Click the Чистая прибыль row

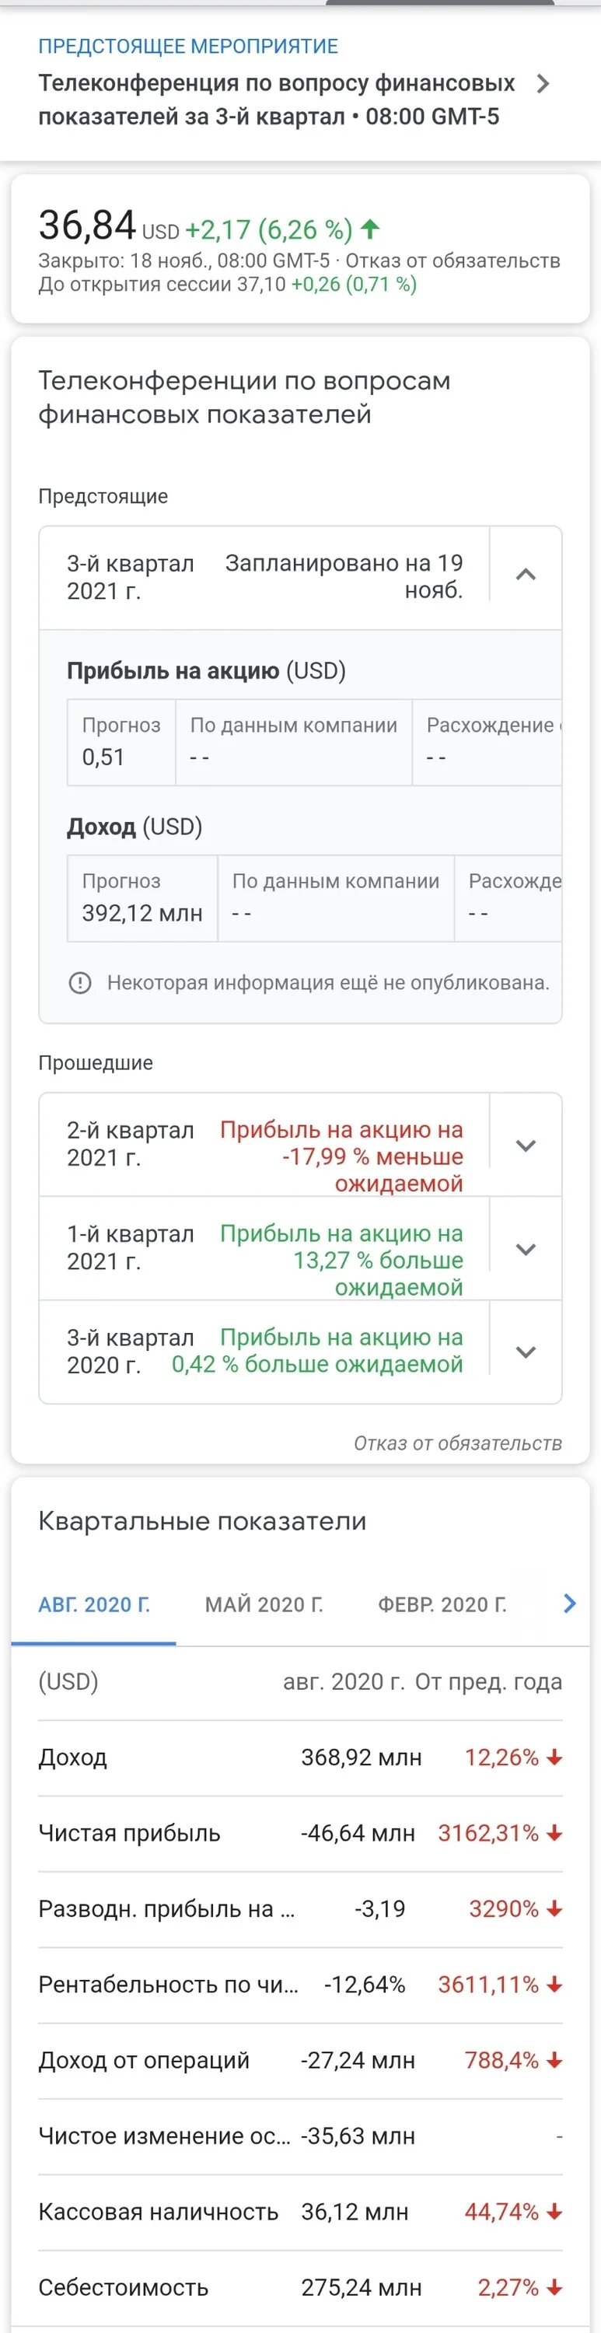point(300,1834)
